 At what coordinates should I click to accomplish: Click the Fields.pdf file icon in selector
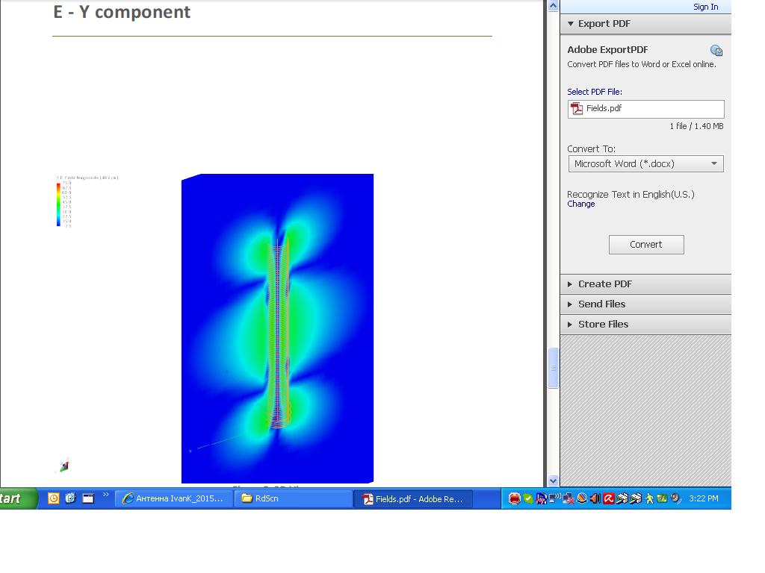pos(577,108)
